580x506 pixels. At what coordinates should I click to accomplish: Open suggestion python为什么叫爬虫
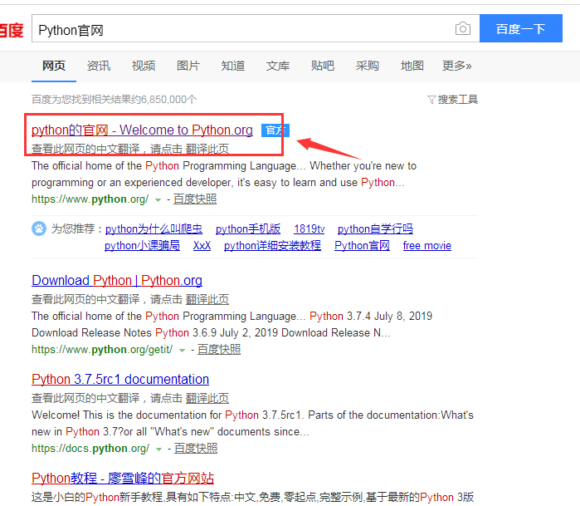pos(154,229)
